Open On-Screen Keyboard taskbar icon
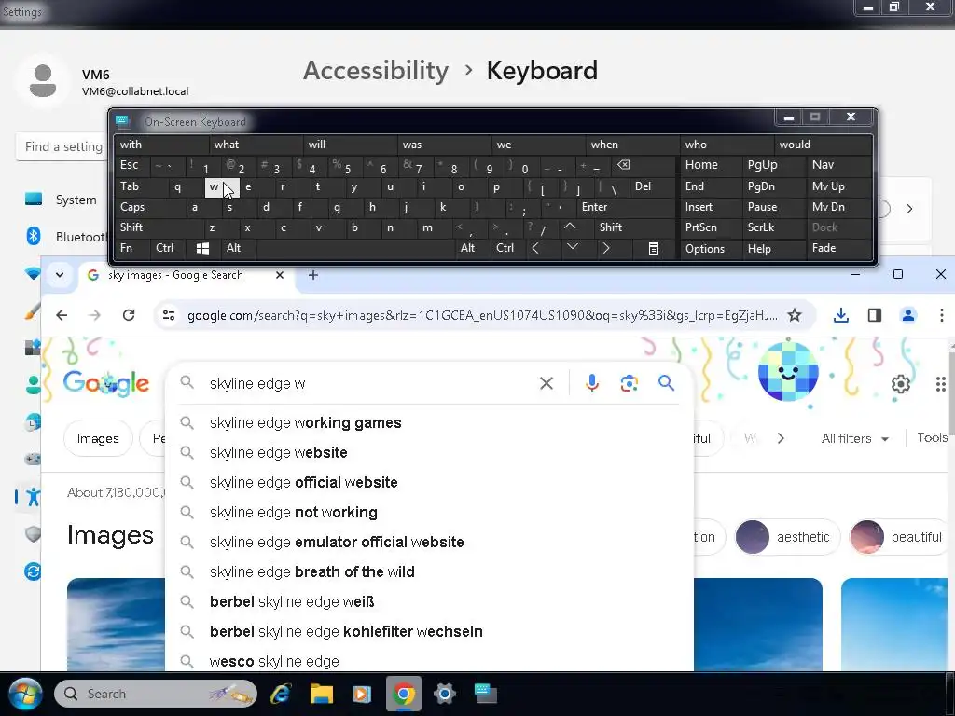Screen dimensions: 955x716 click(x=485, y=694)
